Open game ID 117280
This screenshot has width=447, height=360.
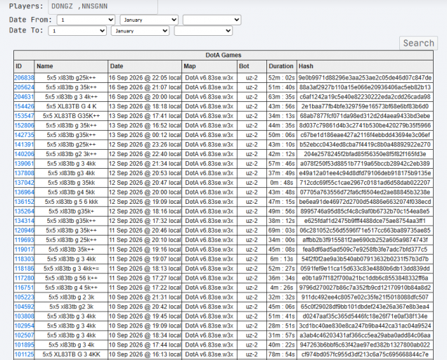coord(24,278)
